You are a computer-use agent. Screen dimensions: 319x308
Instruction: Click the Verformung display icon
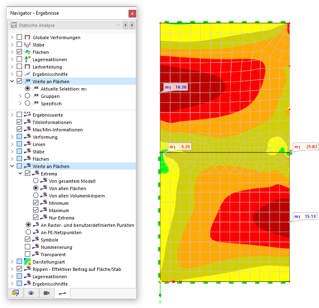(x=27, y=137)
